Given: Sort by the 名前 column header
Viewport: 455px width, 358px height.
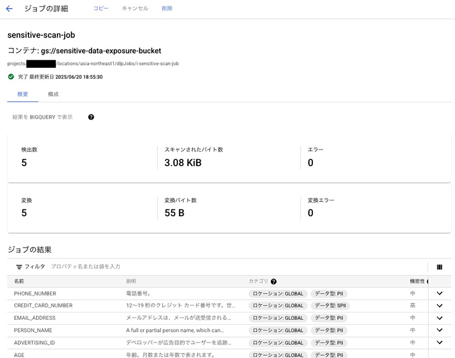Looking at the screenshot, I should tap(19, 281).
